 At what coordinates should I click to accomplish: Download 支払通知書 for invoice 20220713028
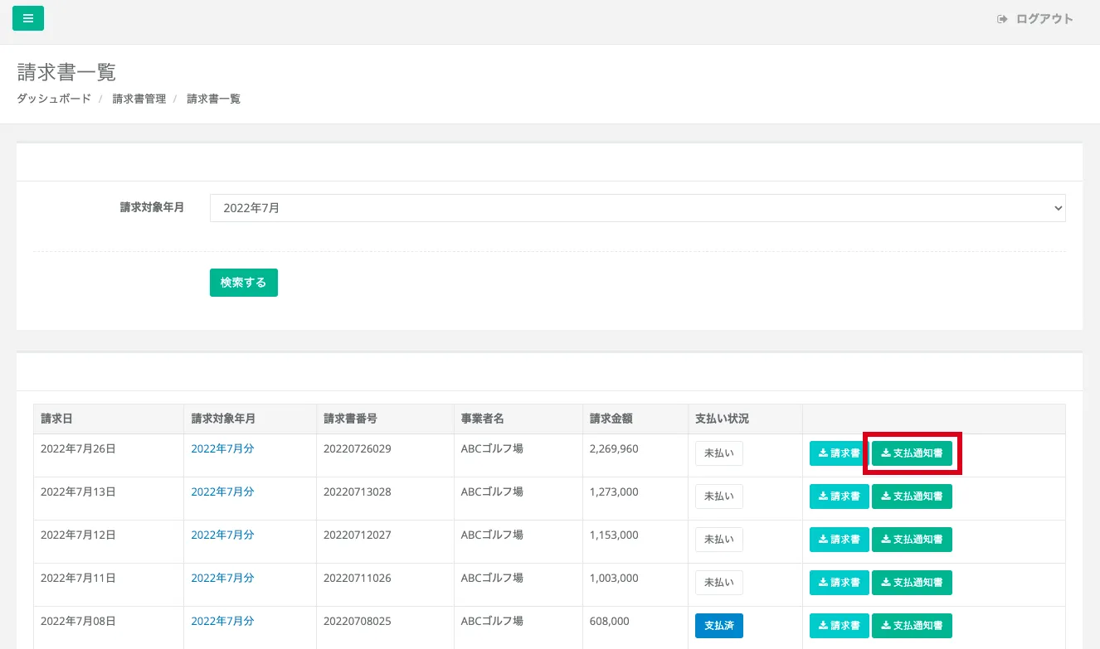tap(912, 496)
